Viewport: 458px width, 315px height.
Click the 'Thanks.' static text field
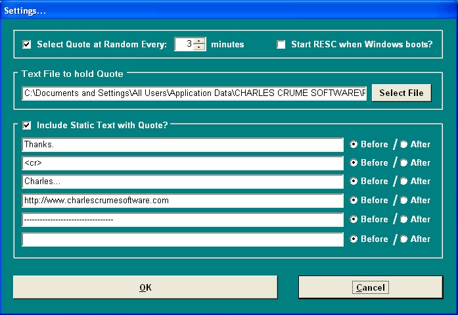(x=182, y=145)
